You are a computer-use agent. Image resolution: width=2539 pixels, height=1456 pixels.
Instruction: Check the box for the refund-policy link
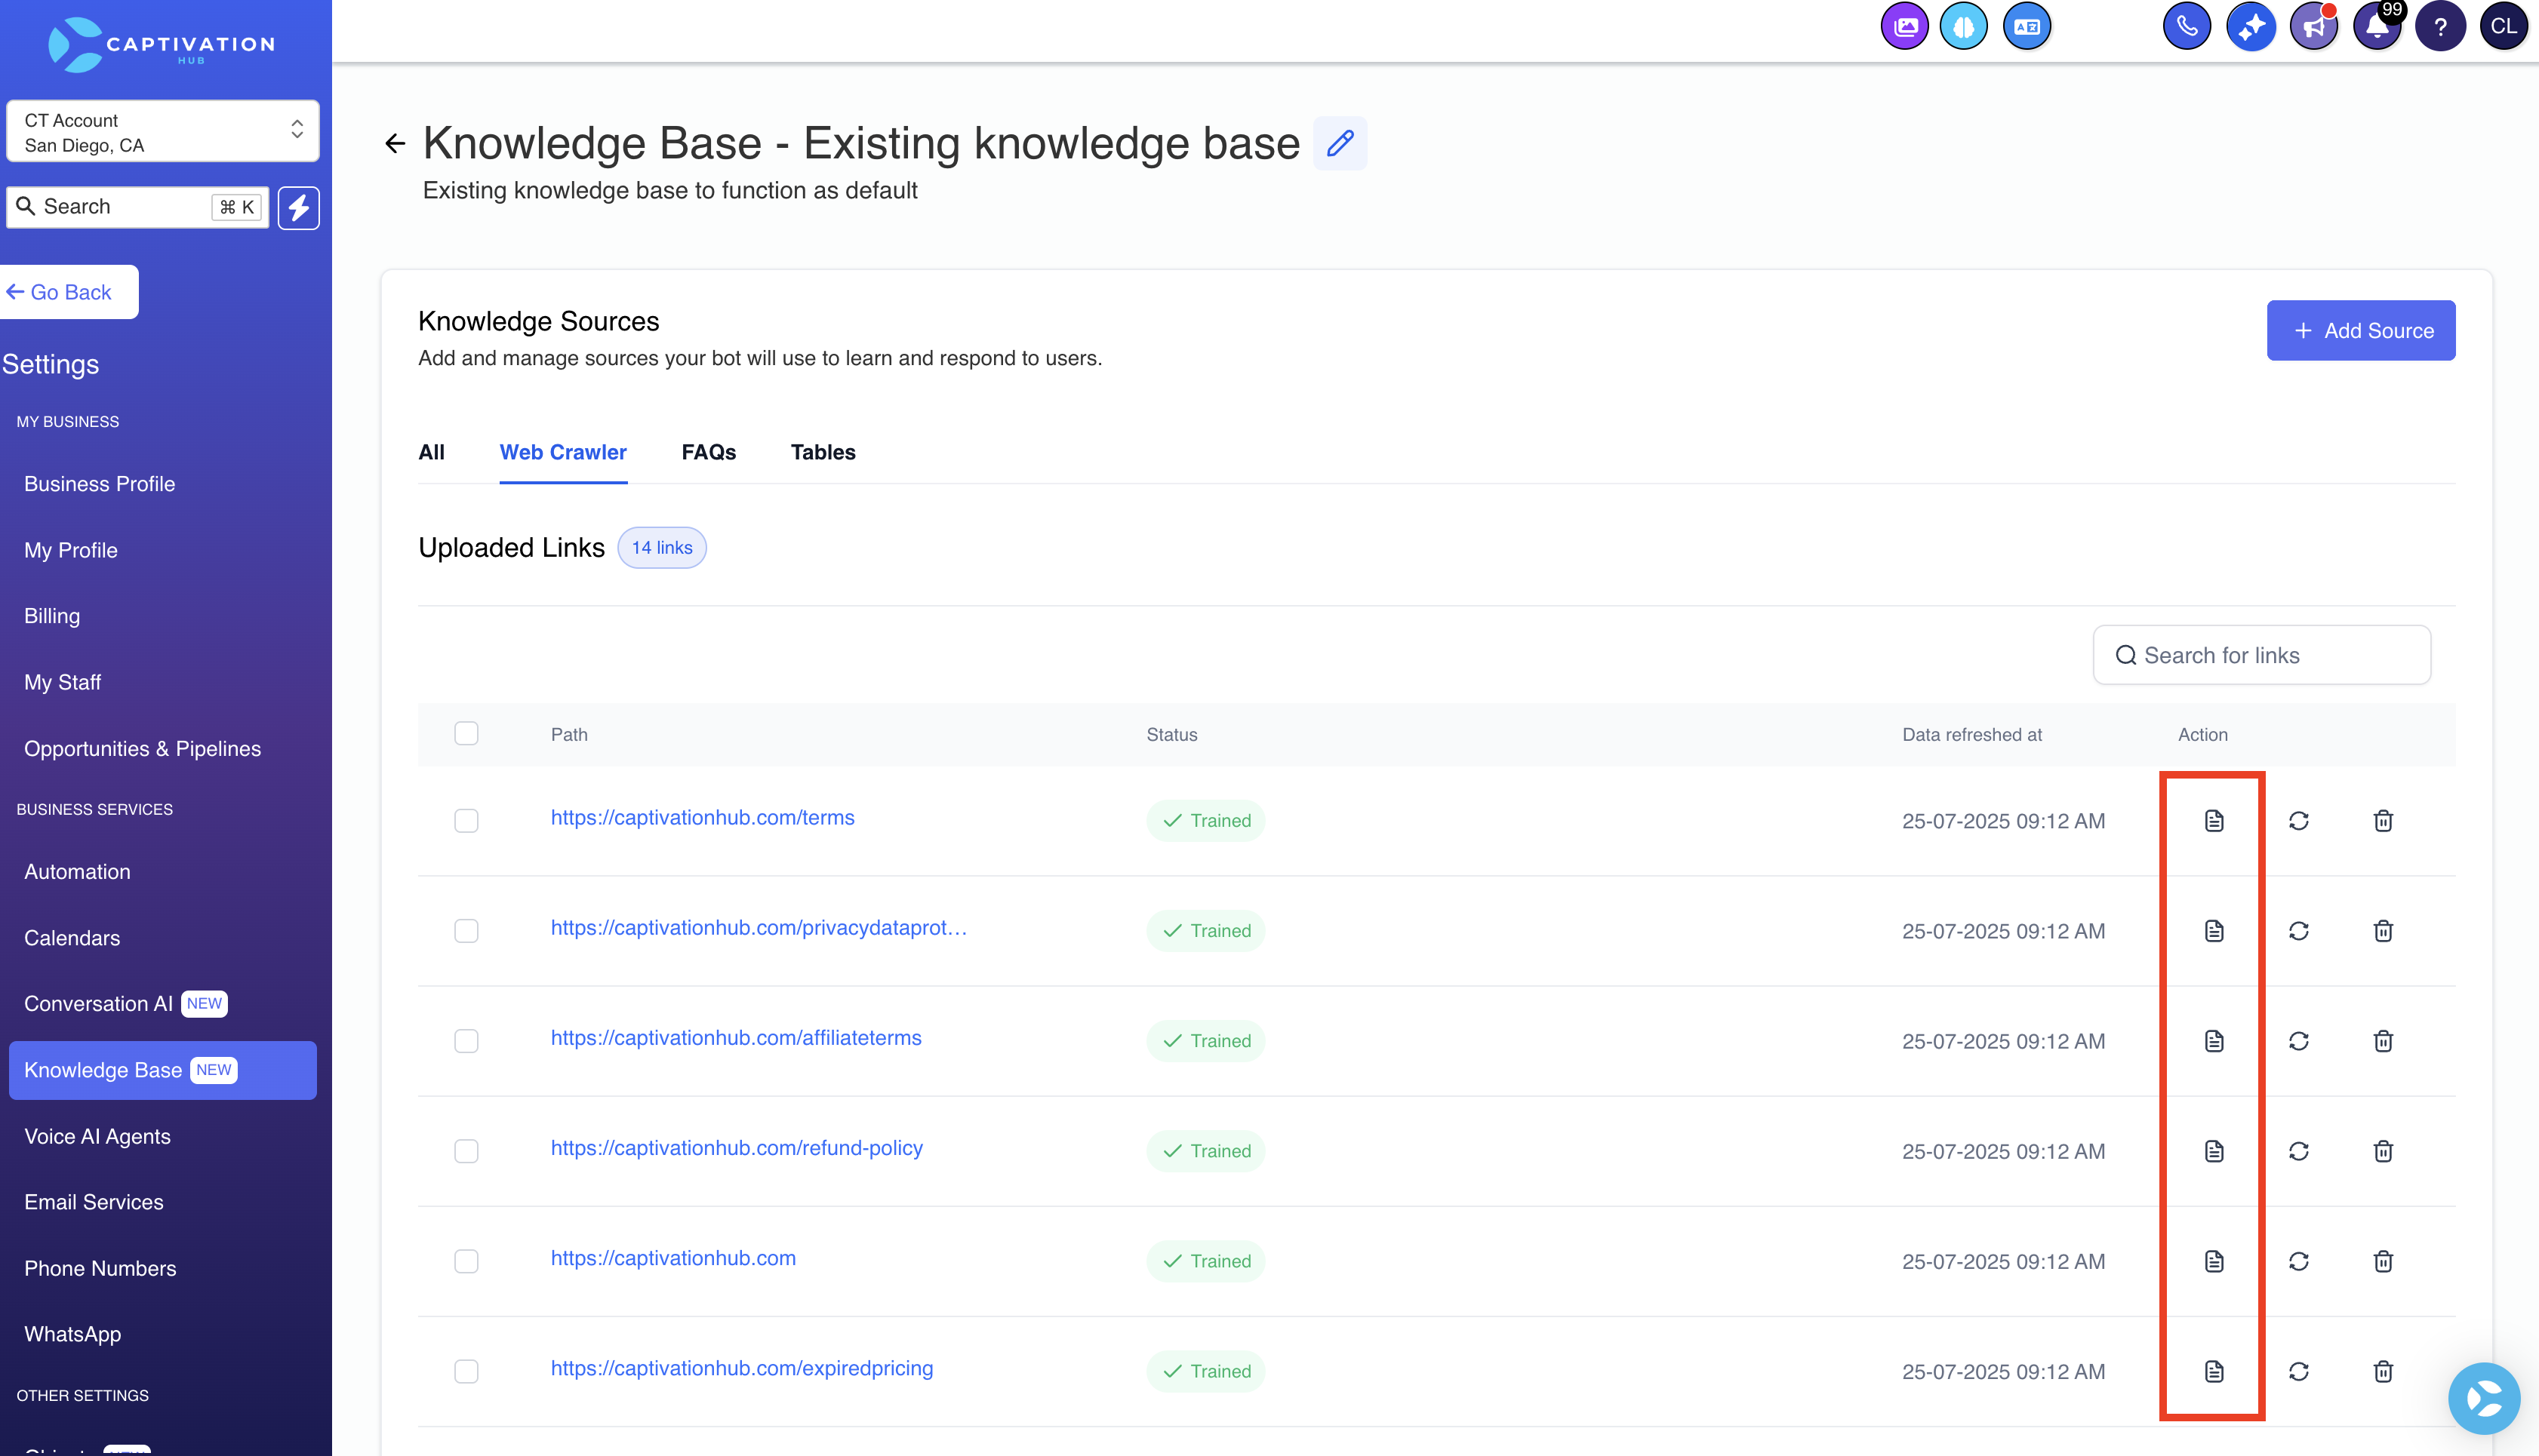(x=466, y=1151)
